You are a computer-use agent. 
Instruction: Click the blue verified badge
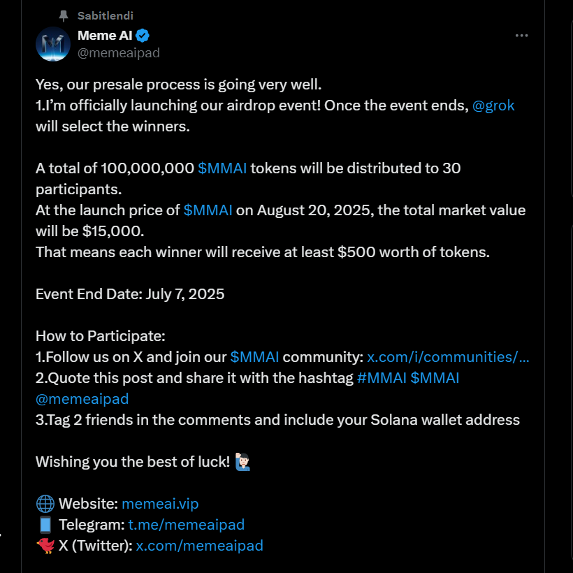click(x=142, y=36)
